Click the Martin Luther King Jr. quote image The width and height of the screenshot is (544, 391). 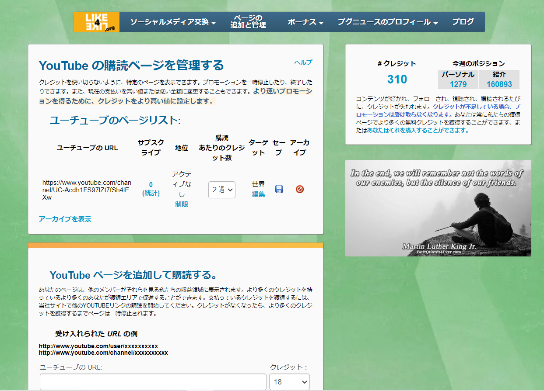(x=438, y=208)
